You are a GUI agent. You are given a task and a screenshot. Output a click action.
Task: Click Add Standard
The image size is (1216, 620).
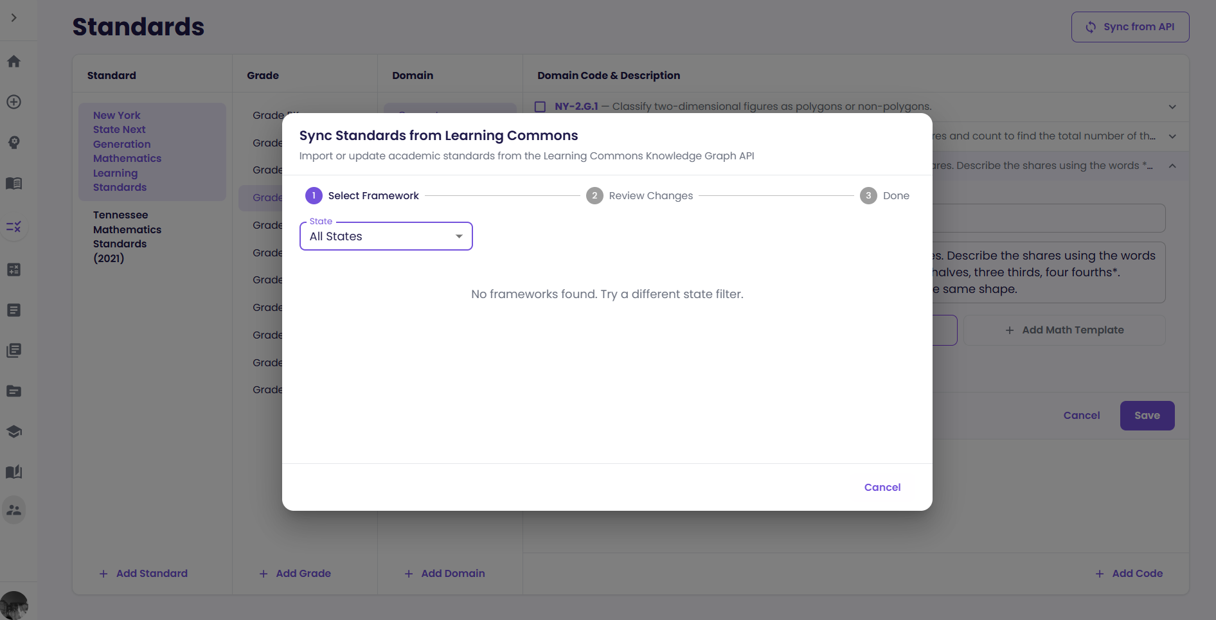coord(144,574)
